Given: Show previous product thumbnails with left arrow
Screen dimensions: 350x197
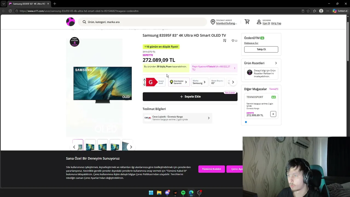Looking at the screenshot, I should 74,147.
